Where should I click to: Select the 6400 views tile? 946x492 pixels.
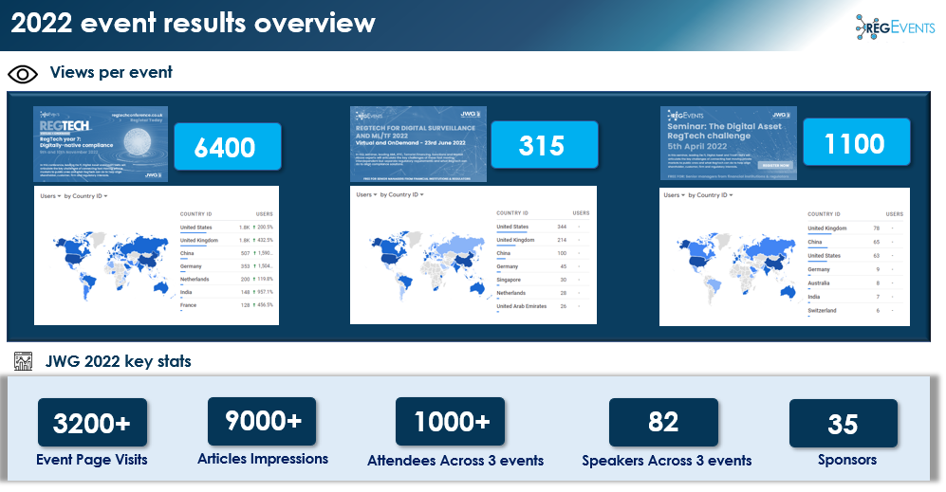(228, 147)
